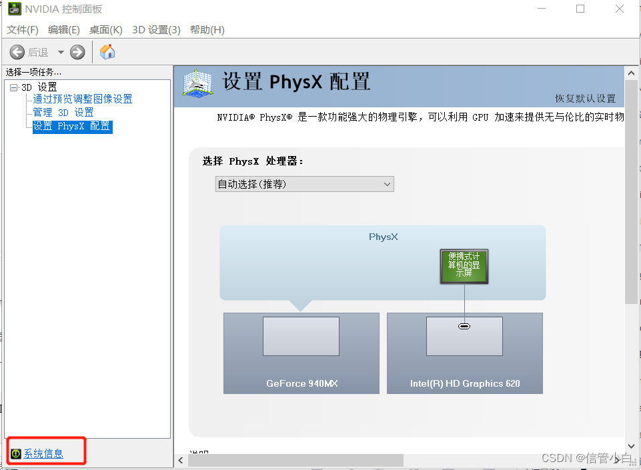The image size is (641, 470).
Task: Click the GeForce 940MX GPU panel
Action: pyautogui.click(x=301, y=353)
